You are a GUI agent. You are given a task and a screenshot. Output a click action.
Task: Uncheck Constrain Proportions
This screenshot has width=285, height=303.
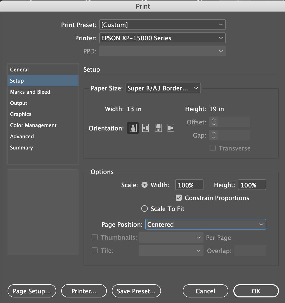tap(178, 198)
